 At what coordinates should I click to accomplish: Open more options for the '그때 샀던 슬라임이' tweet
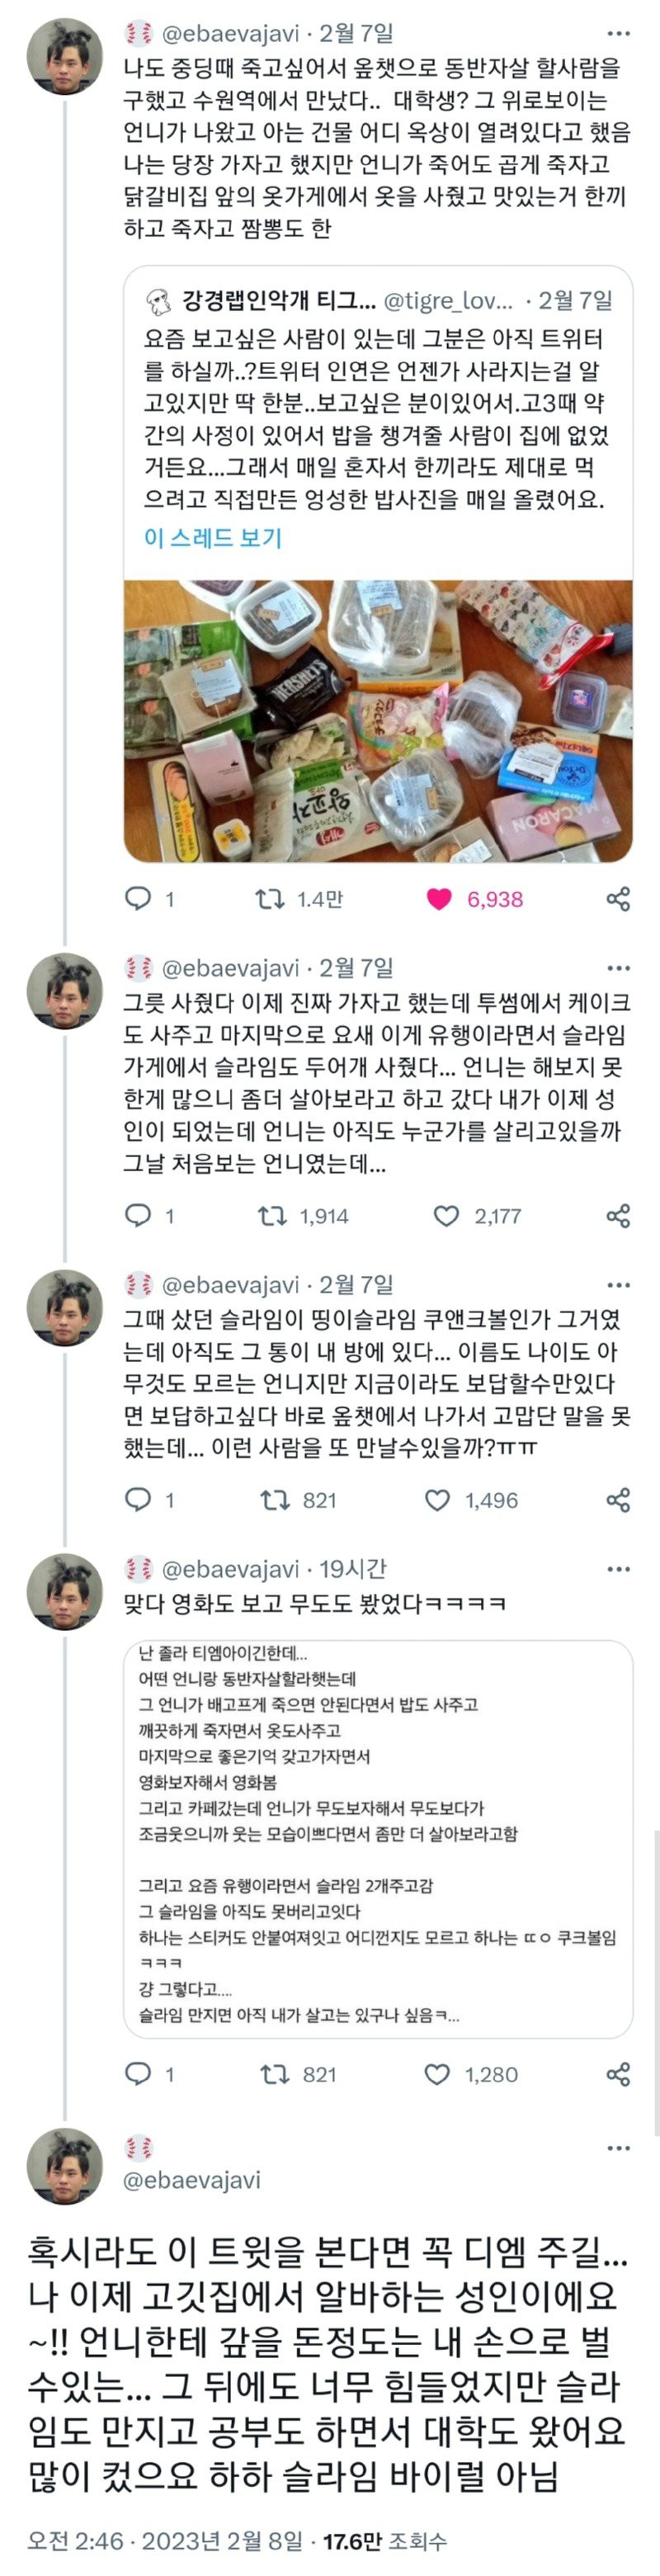pyautogui.click(x=618, y=1284)
